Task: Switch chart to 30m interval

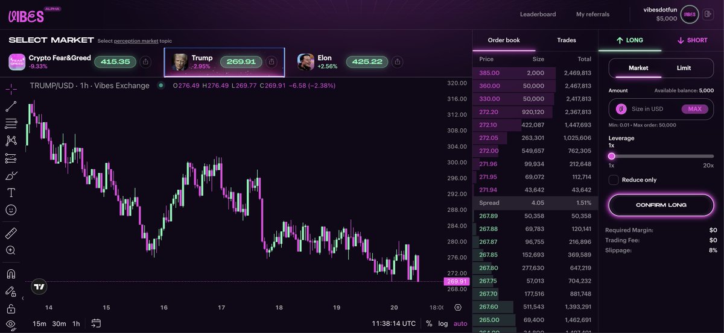Action: pyautogui.click(x=59, y=323)
